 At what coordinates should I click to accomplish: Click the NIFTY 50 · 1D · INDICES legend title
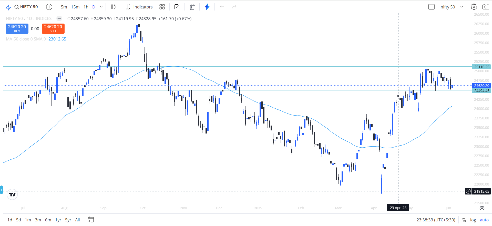(29, 18)
